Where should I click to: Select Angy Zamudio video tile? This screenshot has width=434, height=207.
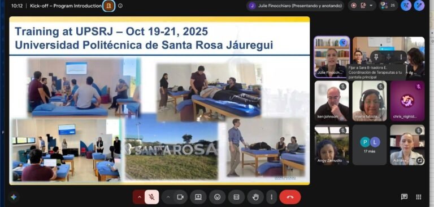pos(332,145)
